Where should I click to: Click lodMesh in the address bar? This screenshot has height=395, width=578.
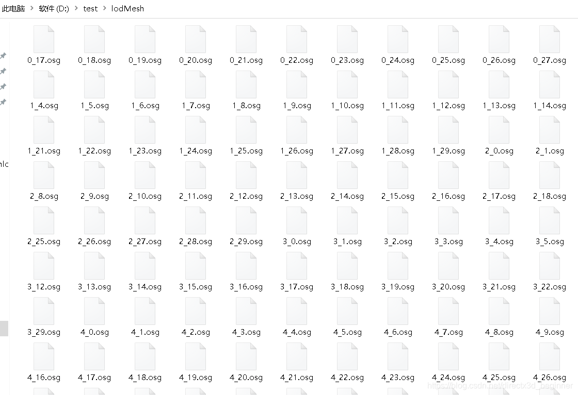click(x=127, y=8)
